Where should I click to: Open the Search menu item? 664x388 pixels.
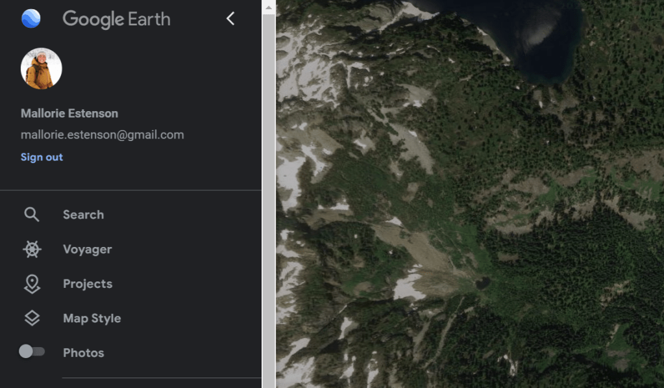[83, 214]
